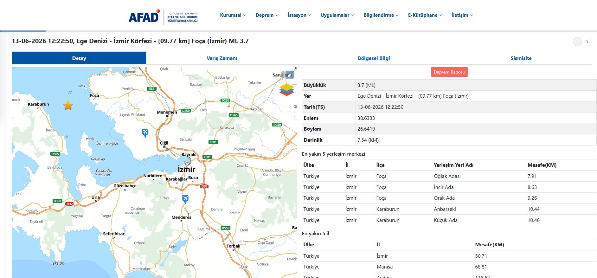Click the Seferihisar label on the map
The image size is (597, 278).
[114, 234]
